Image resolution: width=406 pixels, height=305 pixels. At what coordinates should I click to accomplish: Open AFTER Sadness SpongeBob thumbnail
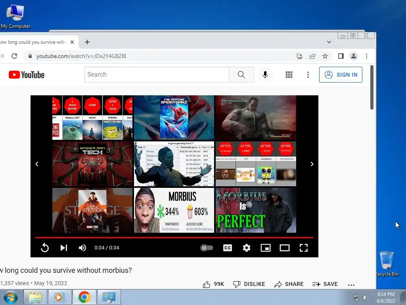pyautogui.click(x=256, y=164)
